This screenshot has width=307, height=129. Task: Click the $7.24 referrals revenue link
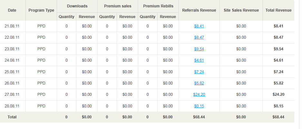coord(199,72)
